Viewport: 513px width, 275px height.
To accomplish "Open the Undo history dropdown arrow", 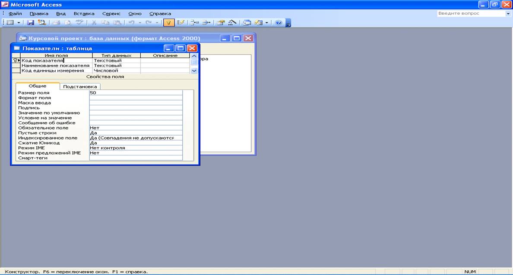I will (x=140, y=22).
